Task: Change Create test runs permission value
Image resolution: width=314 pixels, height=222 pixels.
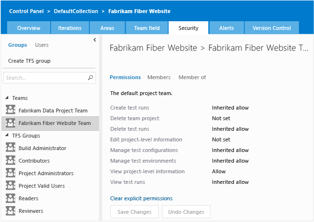Action: pos(230,108)
